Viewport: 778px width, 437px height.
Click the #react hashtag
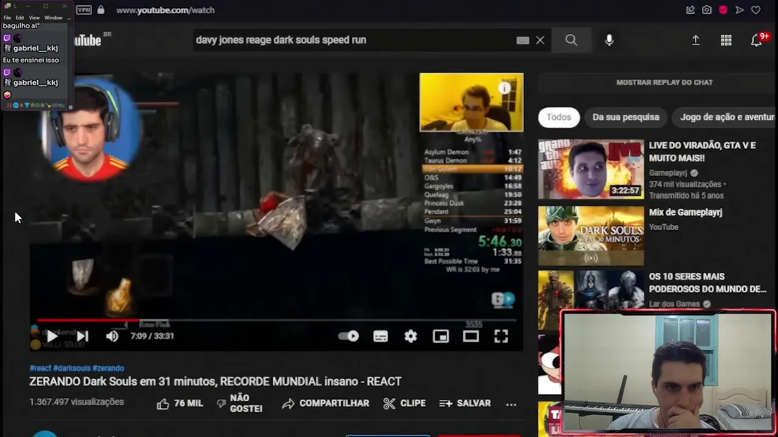pos(40,368)
